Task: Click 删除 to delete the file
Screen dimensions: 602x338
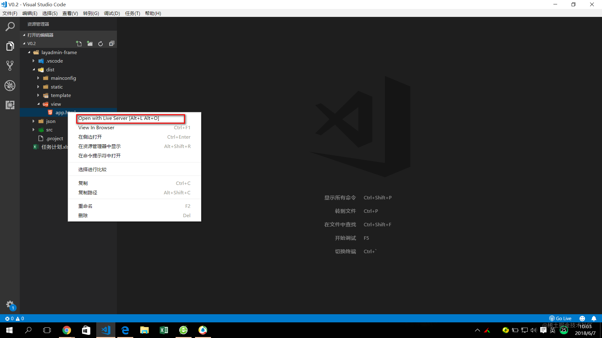Action: click(83, 215)
